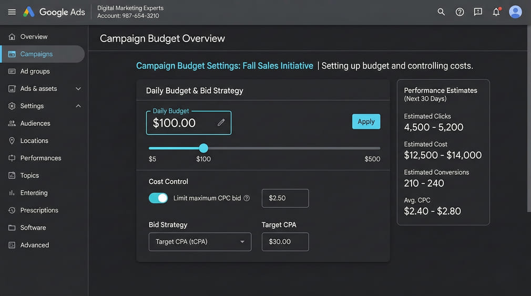This screenshot has width=531, height=296.
Task: Click the daily budget slider handle
Action: [203, 149]
